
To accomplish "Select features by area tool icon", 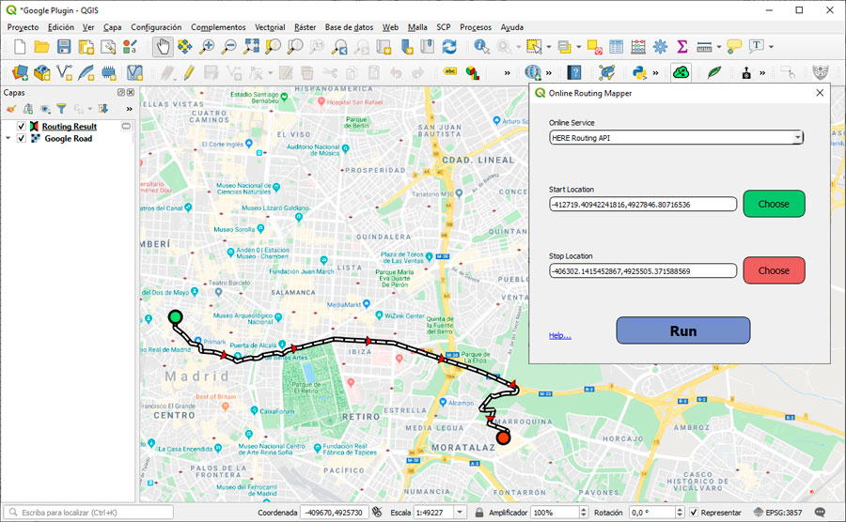I will (534, 47).
